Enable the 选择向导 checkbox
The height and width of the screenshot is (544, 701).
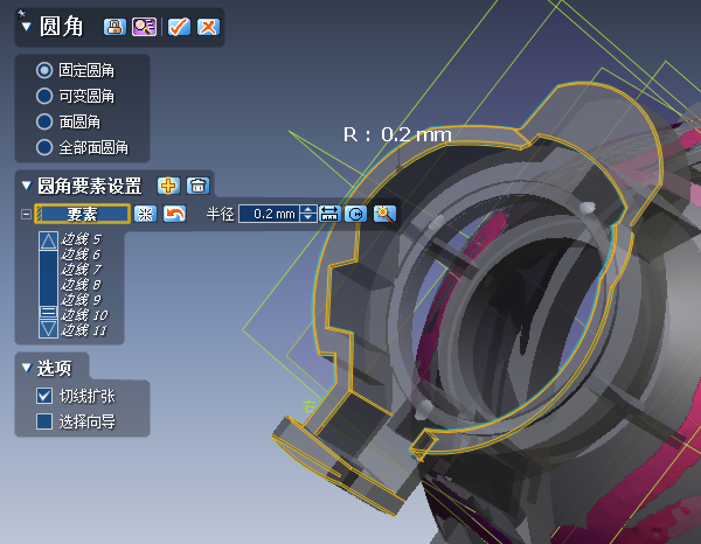[44, 421]
